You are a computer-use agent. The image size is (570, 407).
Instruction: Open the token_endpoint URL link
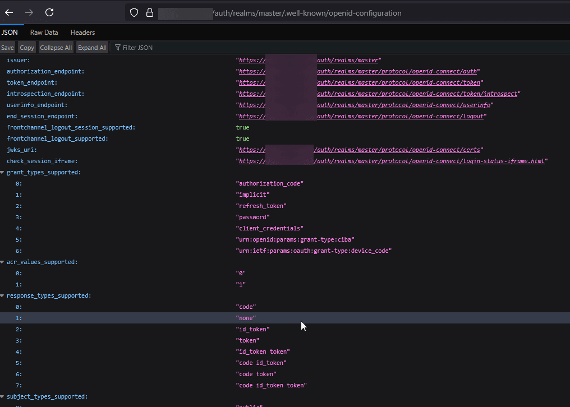[x=360, y=83]
